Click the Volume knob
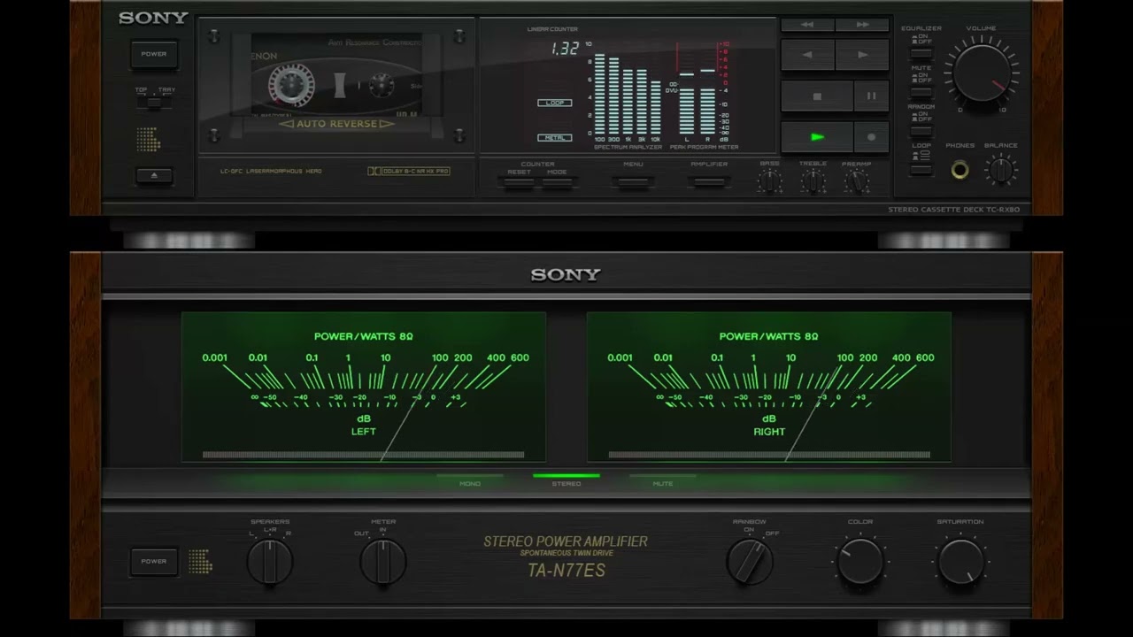Image resolution: width=1133 pixels, height=637 pixels. pos(981,73)
